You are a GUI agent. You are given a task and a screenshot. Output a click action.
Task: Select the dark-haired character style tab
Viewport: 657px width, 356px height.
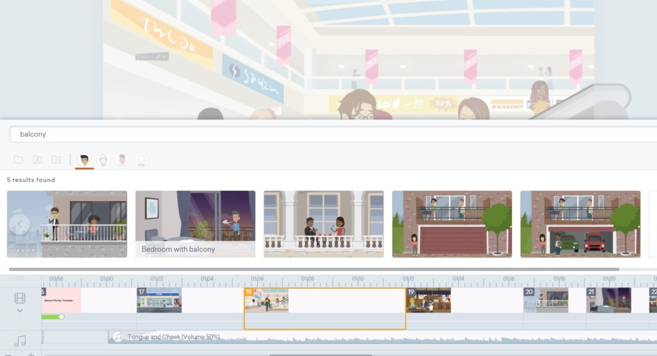(84, 160)
